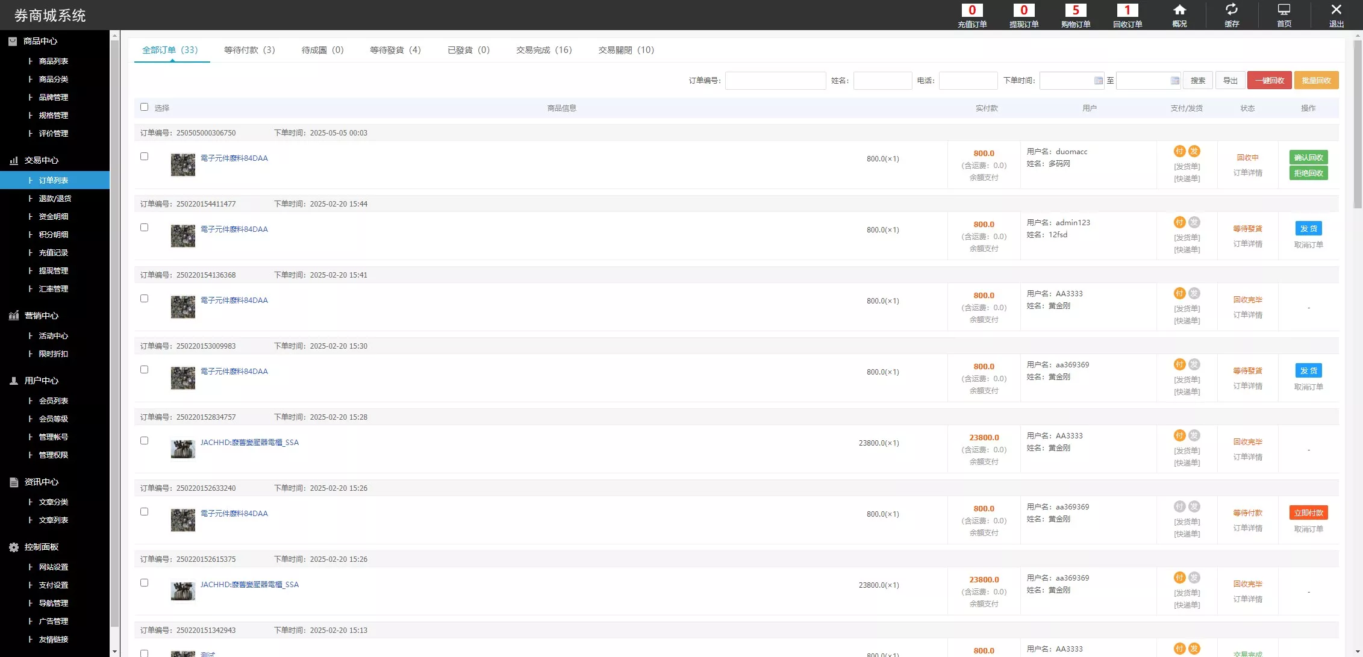Click the 购物订单 counter badge showing 5
1363x657 pixels.
tap(1075, 10)
